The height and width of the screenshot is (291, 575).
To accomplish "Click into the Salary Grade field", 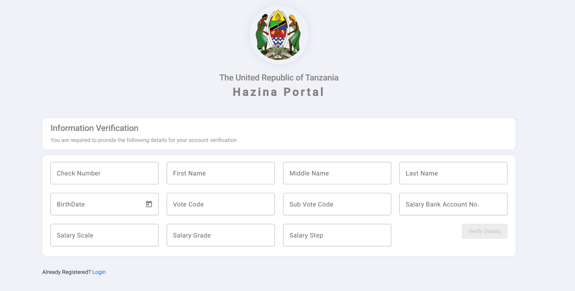I will (x=221, y=235).
